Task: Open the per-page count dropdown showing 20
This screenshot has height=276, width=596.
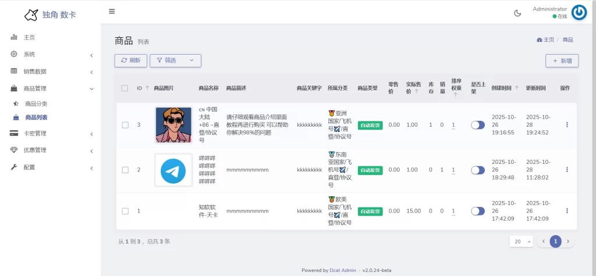Action: pyautogui.click(x=521, y=241)
